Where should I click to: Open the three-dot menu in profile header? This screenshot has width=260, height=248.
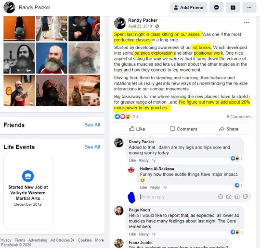(x=249, y=8)
